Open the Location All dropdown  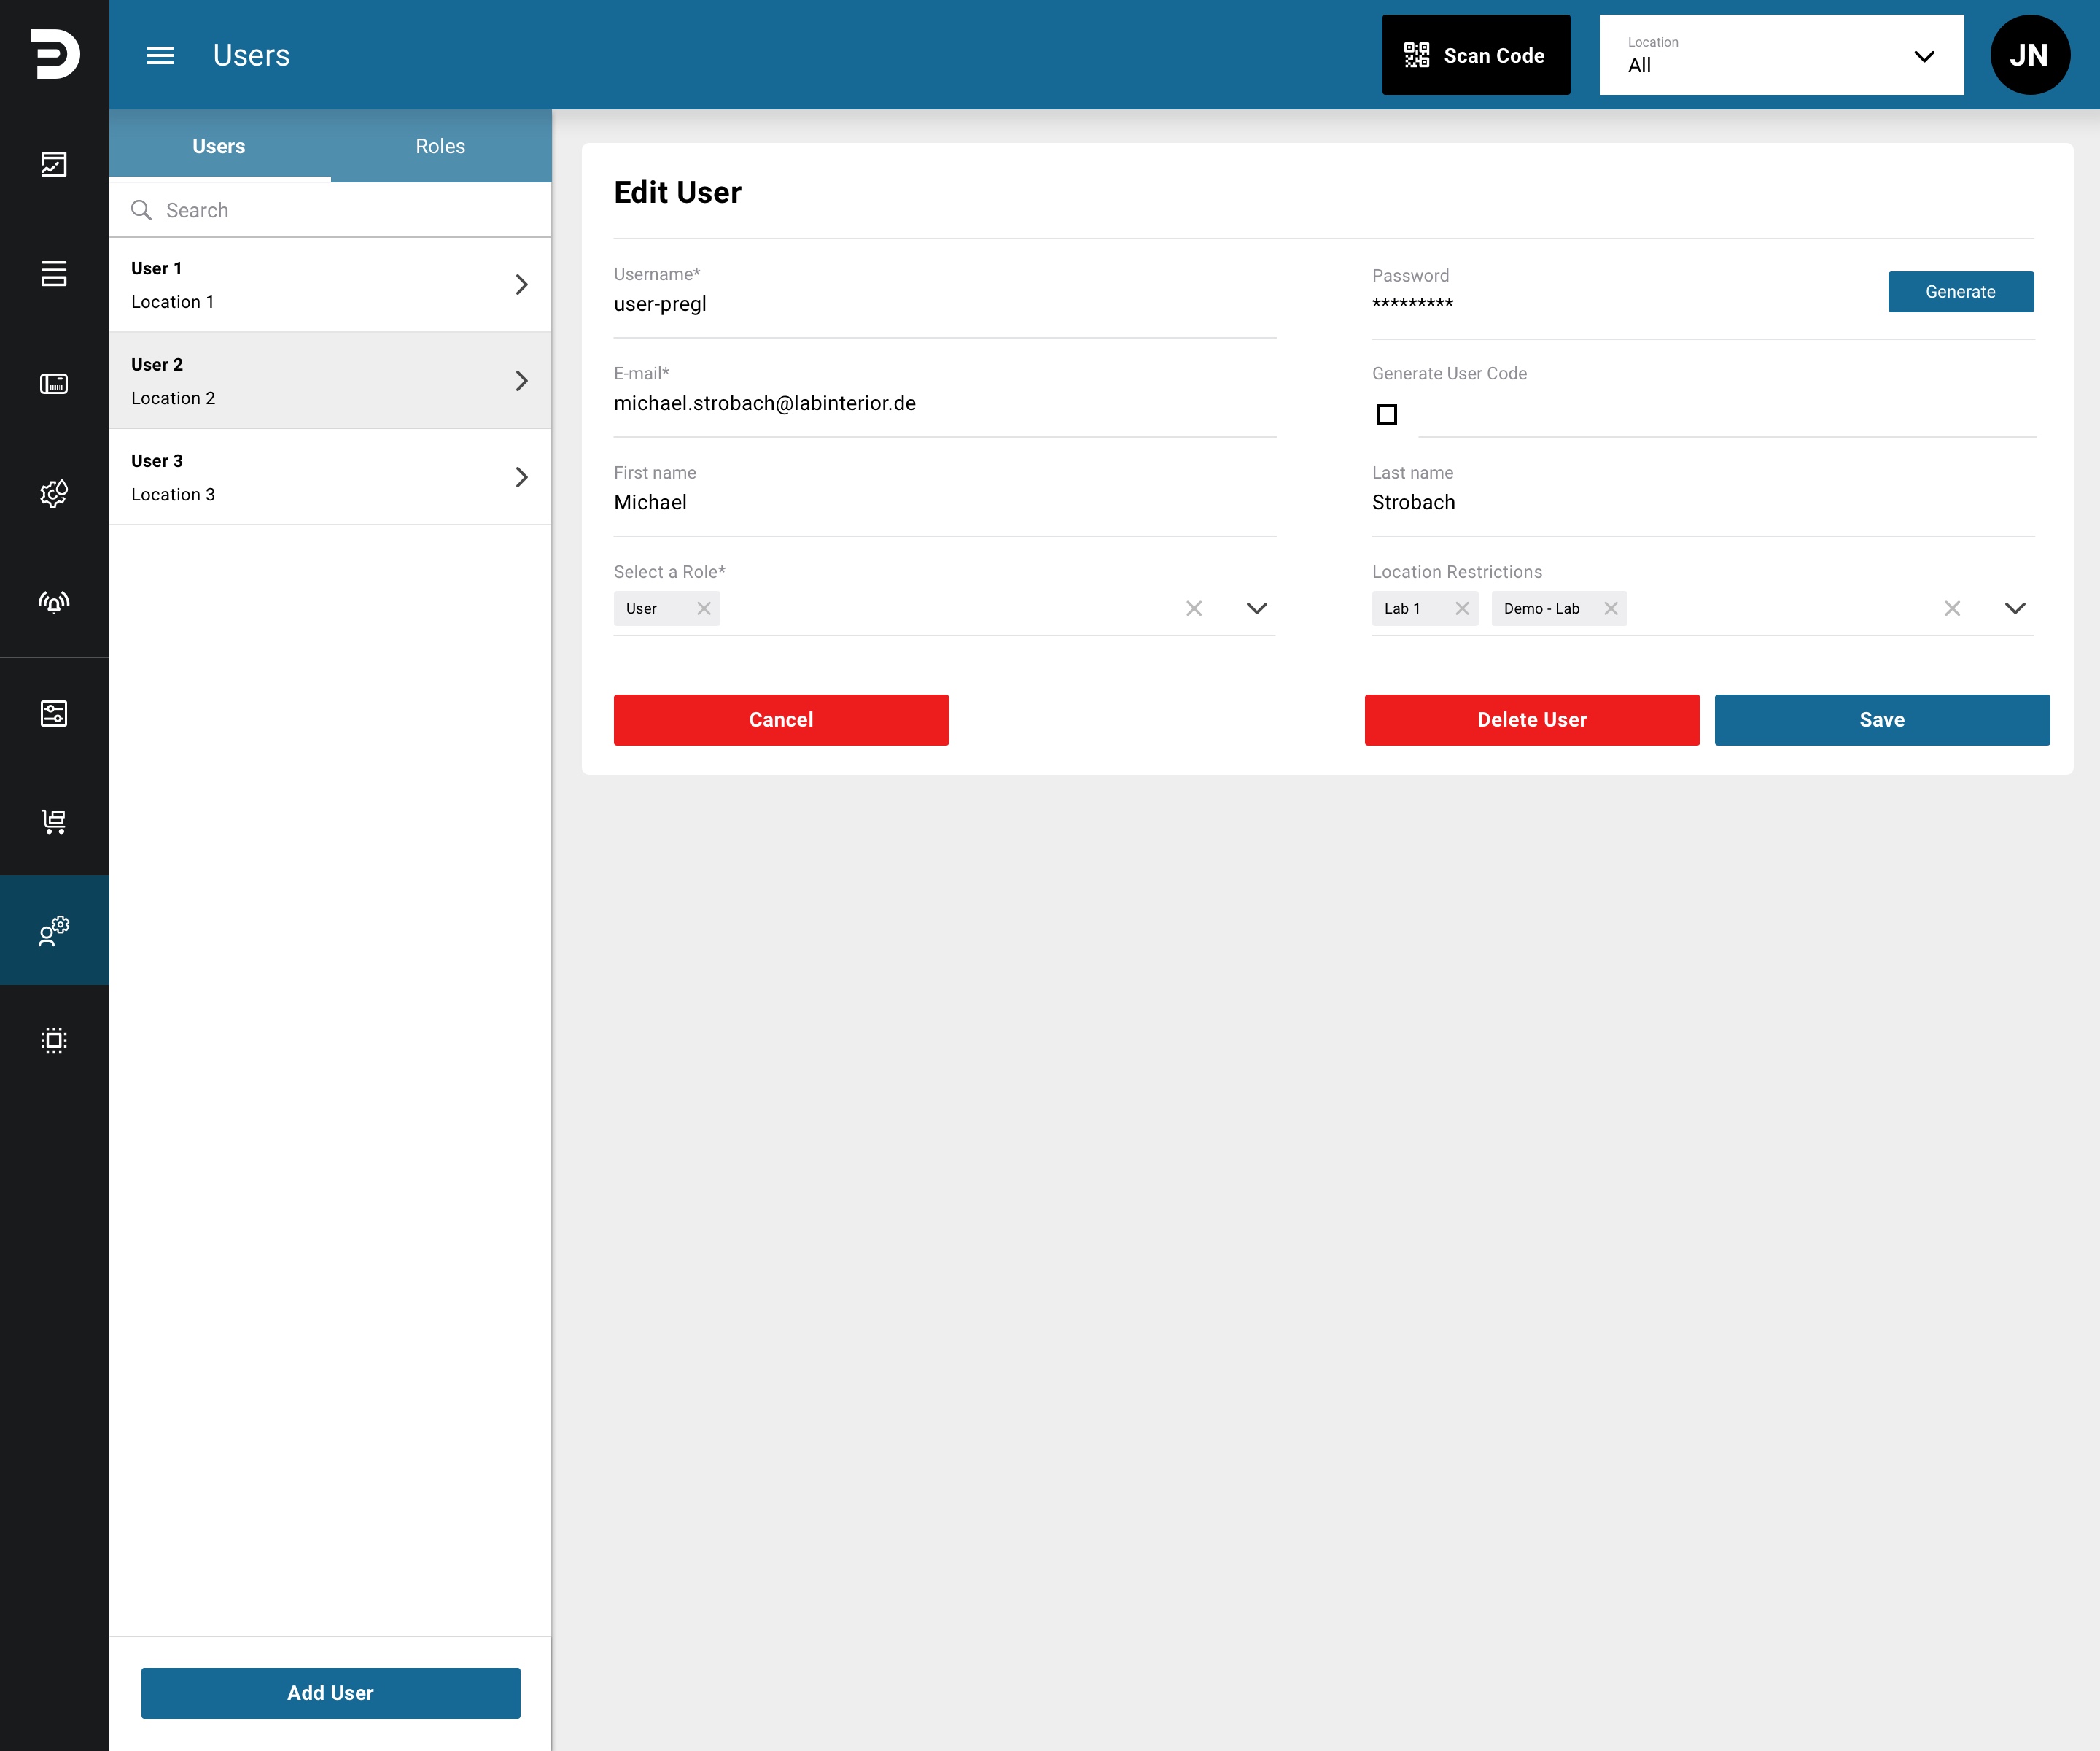pyautogui.click(x=1781, y=55)
